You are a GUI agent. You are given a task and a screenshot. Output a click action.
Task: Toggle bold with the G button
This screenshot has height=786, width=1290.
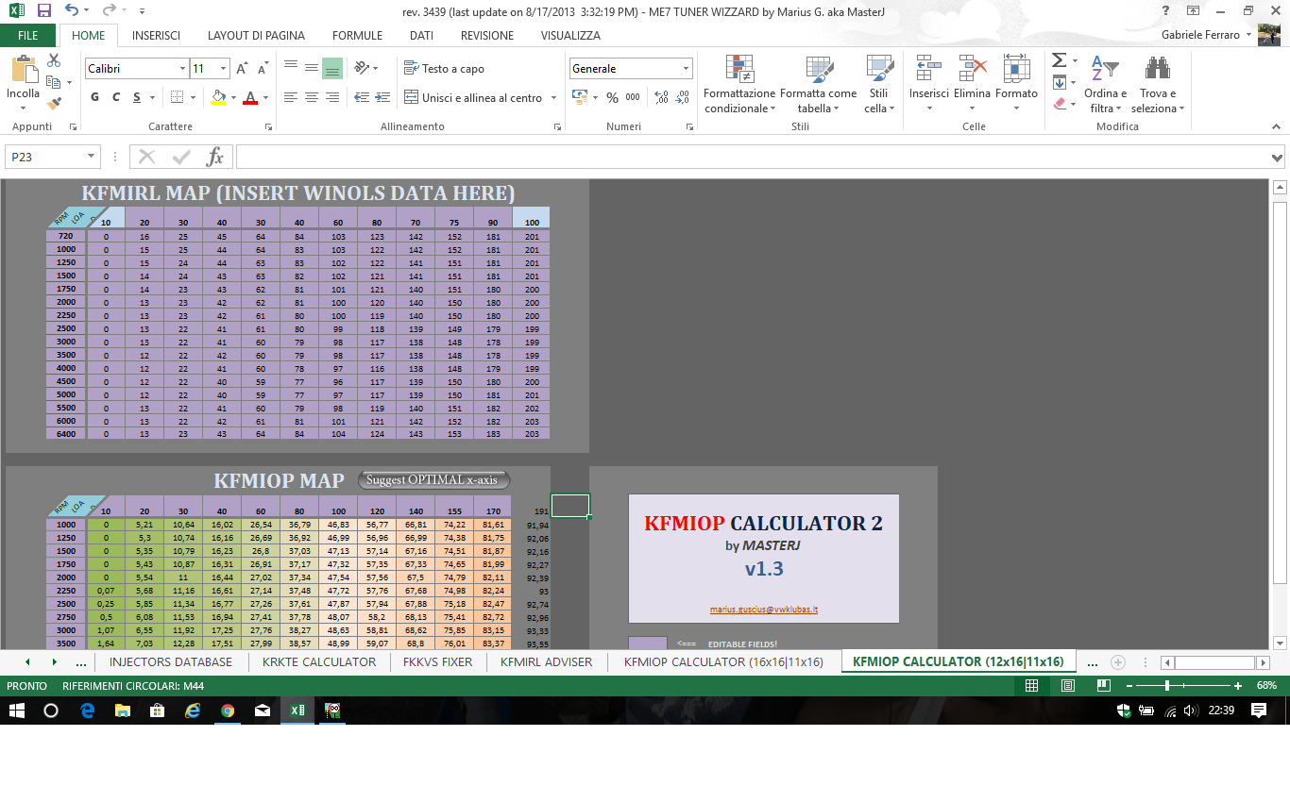(94, 97)
